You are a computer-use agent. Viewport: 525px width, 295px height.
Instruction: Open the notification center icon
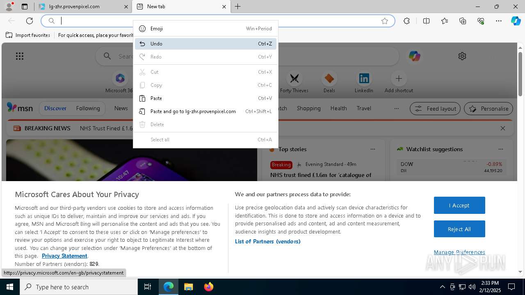point(511,287)
